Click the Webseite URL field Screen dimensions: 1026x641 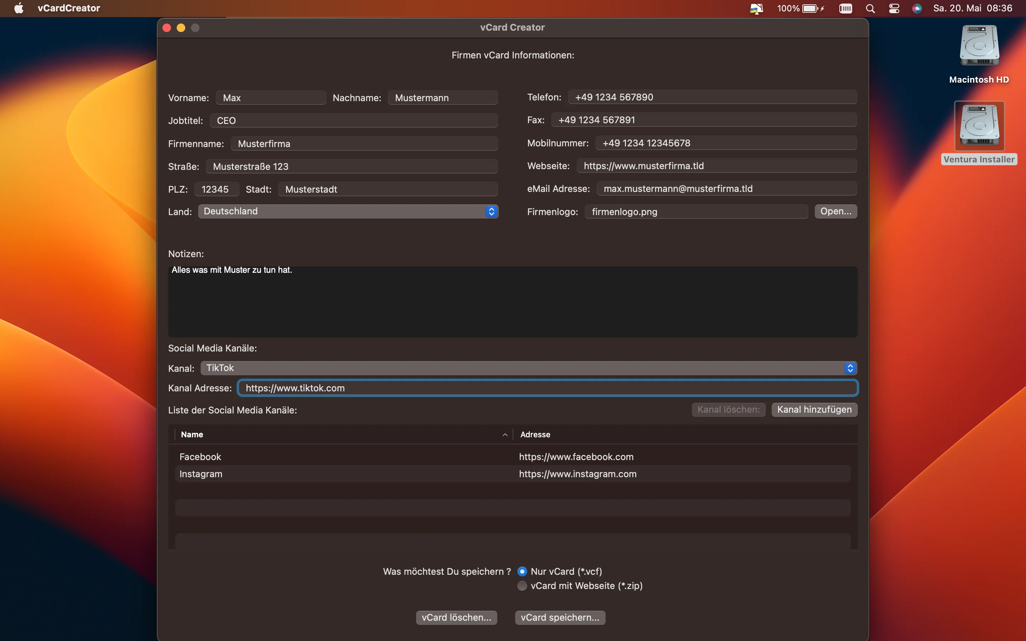coord(716,166)
